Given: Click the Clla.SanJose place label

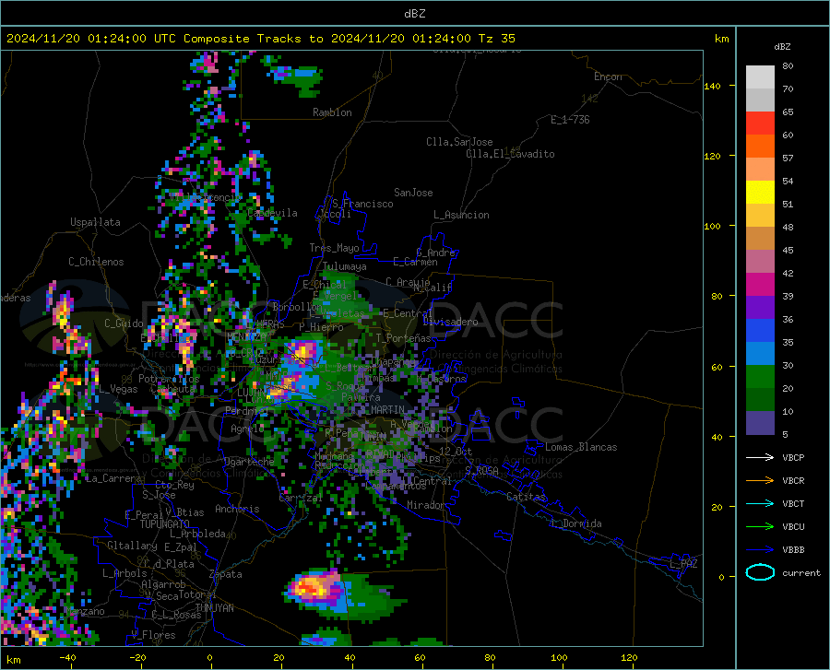Looking at the screenshot, I should point(459,142).
